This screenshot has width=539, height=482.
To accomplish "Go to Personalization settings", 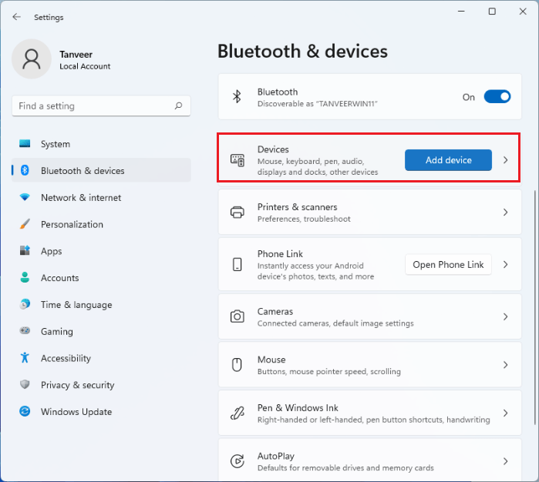I will (x=101, y=224).
